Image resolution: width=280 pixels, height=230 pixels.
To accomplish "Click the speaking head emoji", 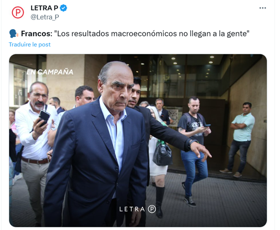I will (x=14, y=34).
